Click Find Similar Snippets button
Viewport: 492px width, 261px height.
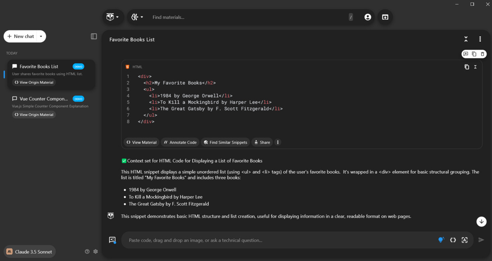click(x=225, y=142)
